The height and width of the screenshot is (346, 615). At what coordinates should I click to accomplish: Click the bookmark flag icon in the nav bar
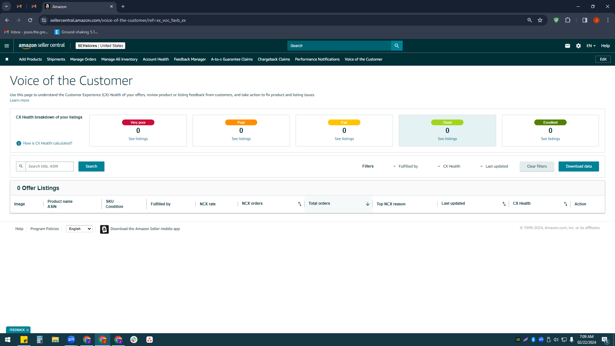coord(7,59)
